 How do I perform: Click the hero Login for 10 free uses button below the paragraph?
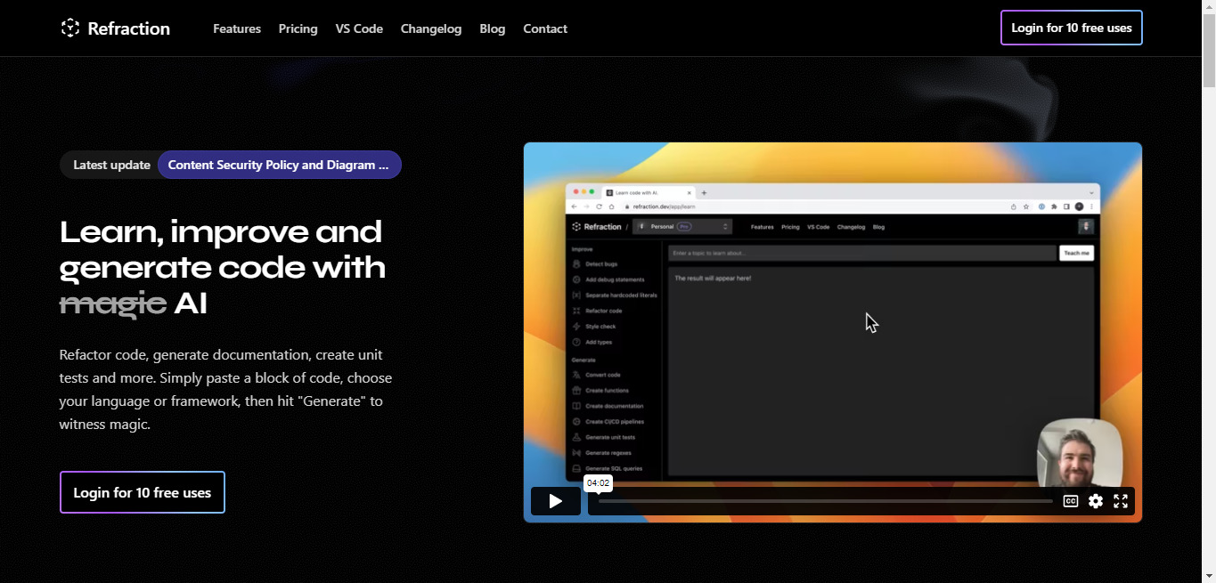pos(143,492)
